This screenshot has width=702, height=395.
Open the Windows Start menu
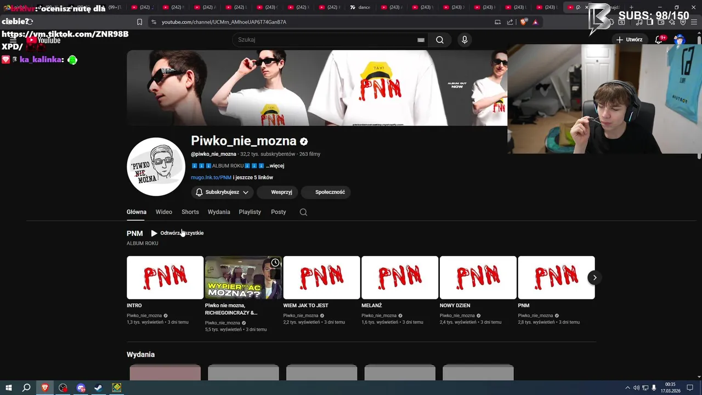(x=8, y=388)
